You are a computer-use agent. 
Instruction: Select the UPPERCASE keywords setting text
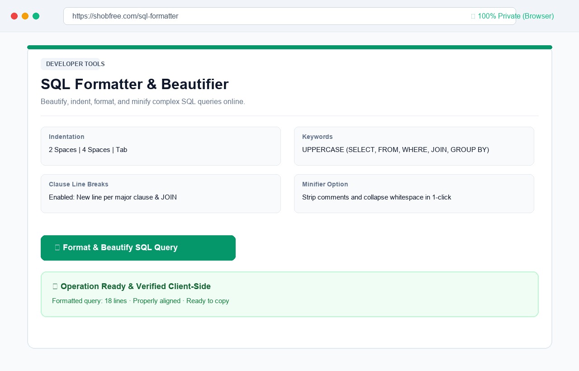395,150
